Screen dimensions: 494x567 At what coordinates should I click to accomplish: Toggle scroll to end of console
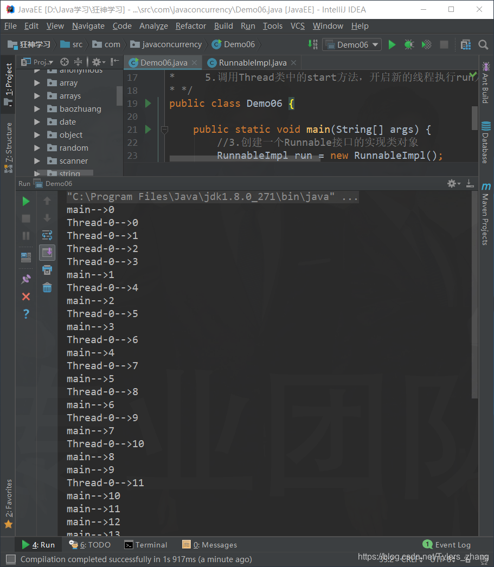pos(47,253)
